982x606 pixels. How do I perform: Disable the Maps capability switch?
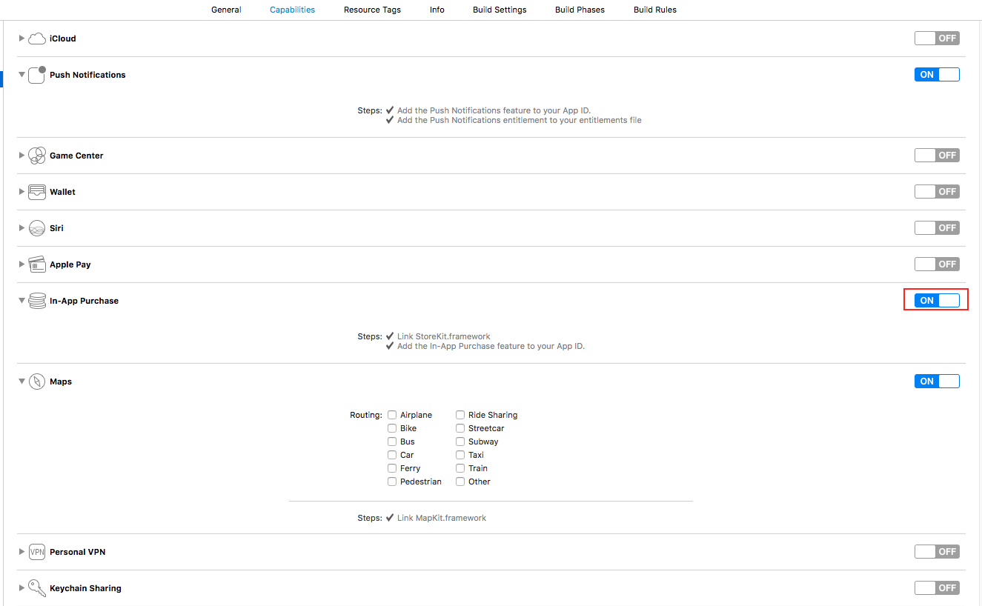pyautogui.click(x=937, y=382)
